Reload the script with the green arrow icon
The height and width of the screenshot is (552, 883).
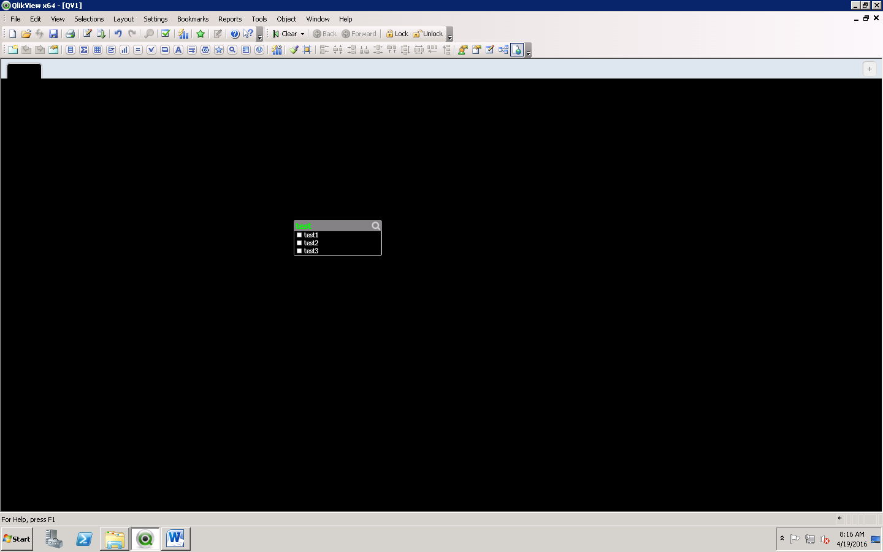coord(101,34)
